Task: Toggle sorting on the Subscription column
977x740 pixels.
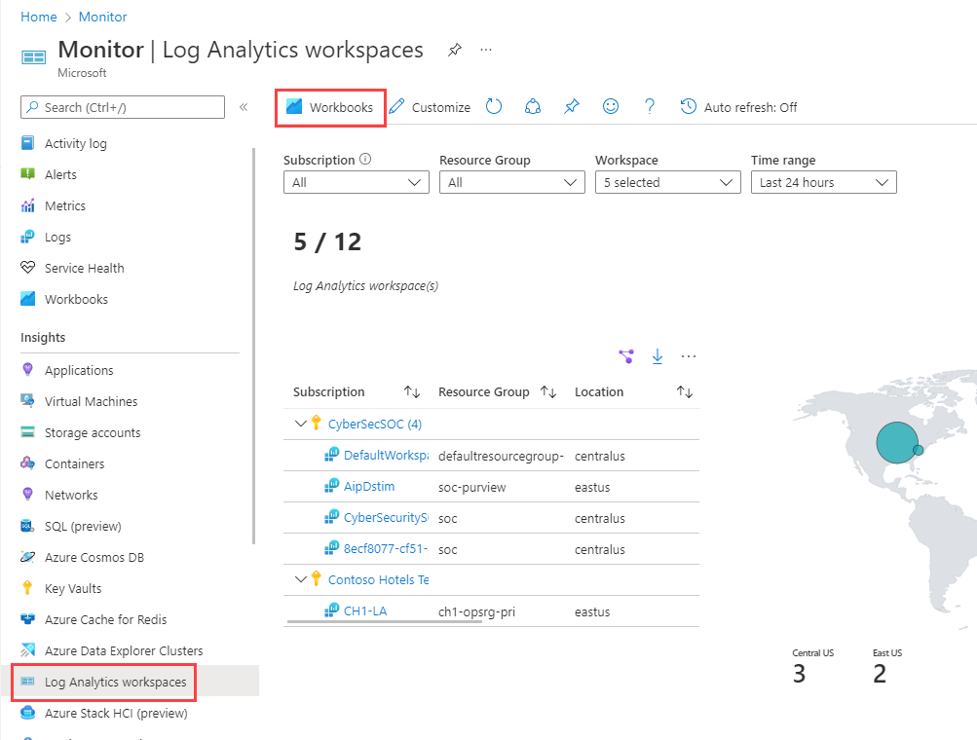Action: (x=411, y=391)
